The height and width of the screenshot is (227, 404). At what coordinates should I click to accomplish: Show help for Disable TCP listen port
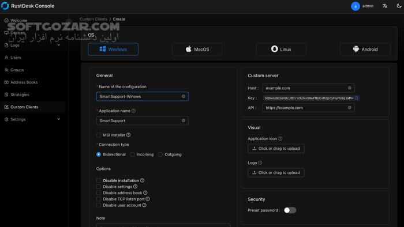click(148, 199)
